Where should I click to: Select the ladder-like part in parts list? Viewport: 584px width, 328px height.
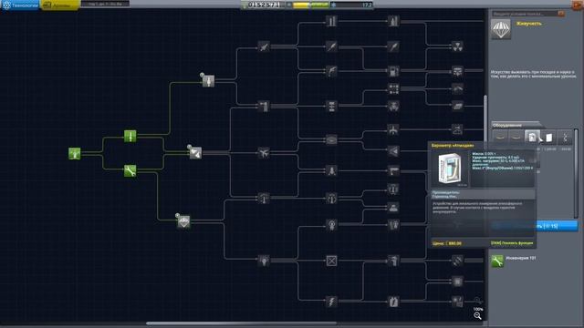(566, 138)
